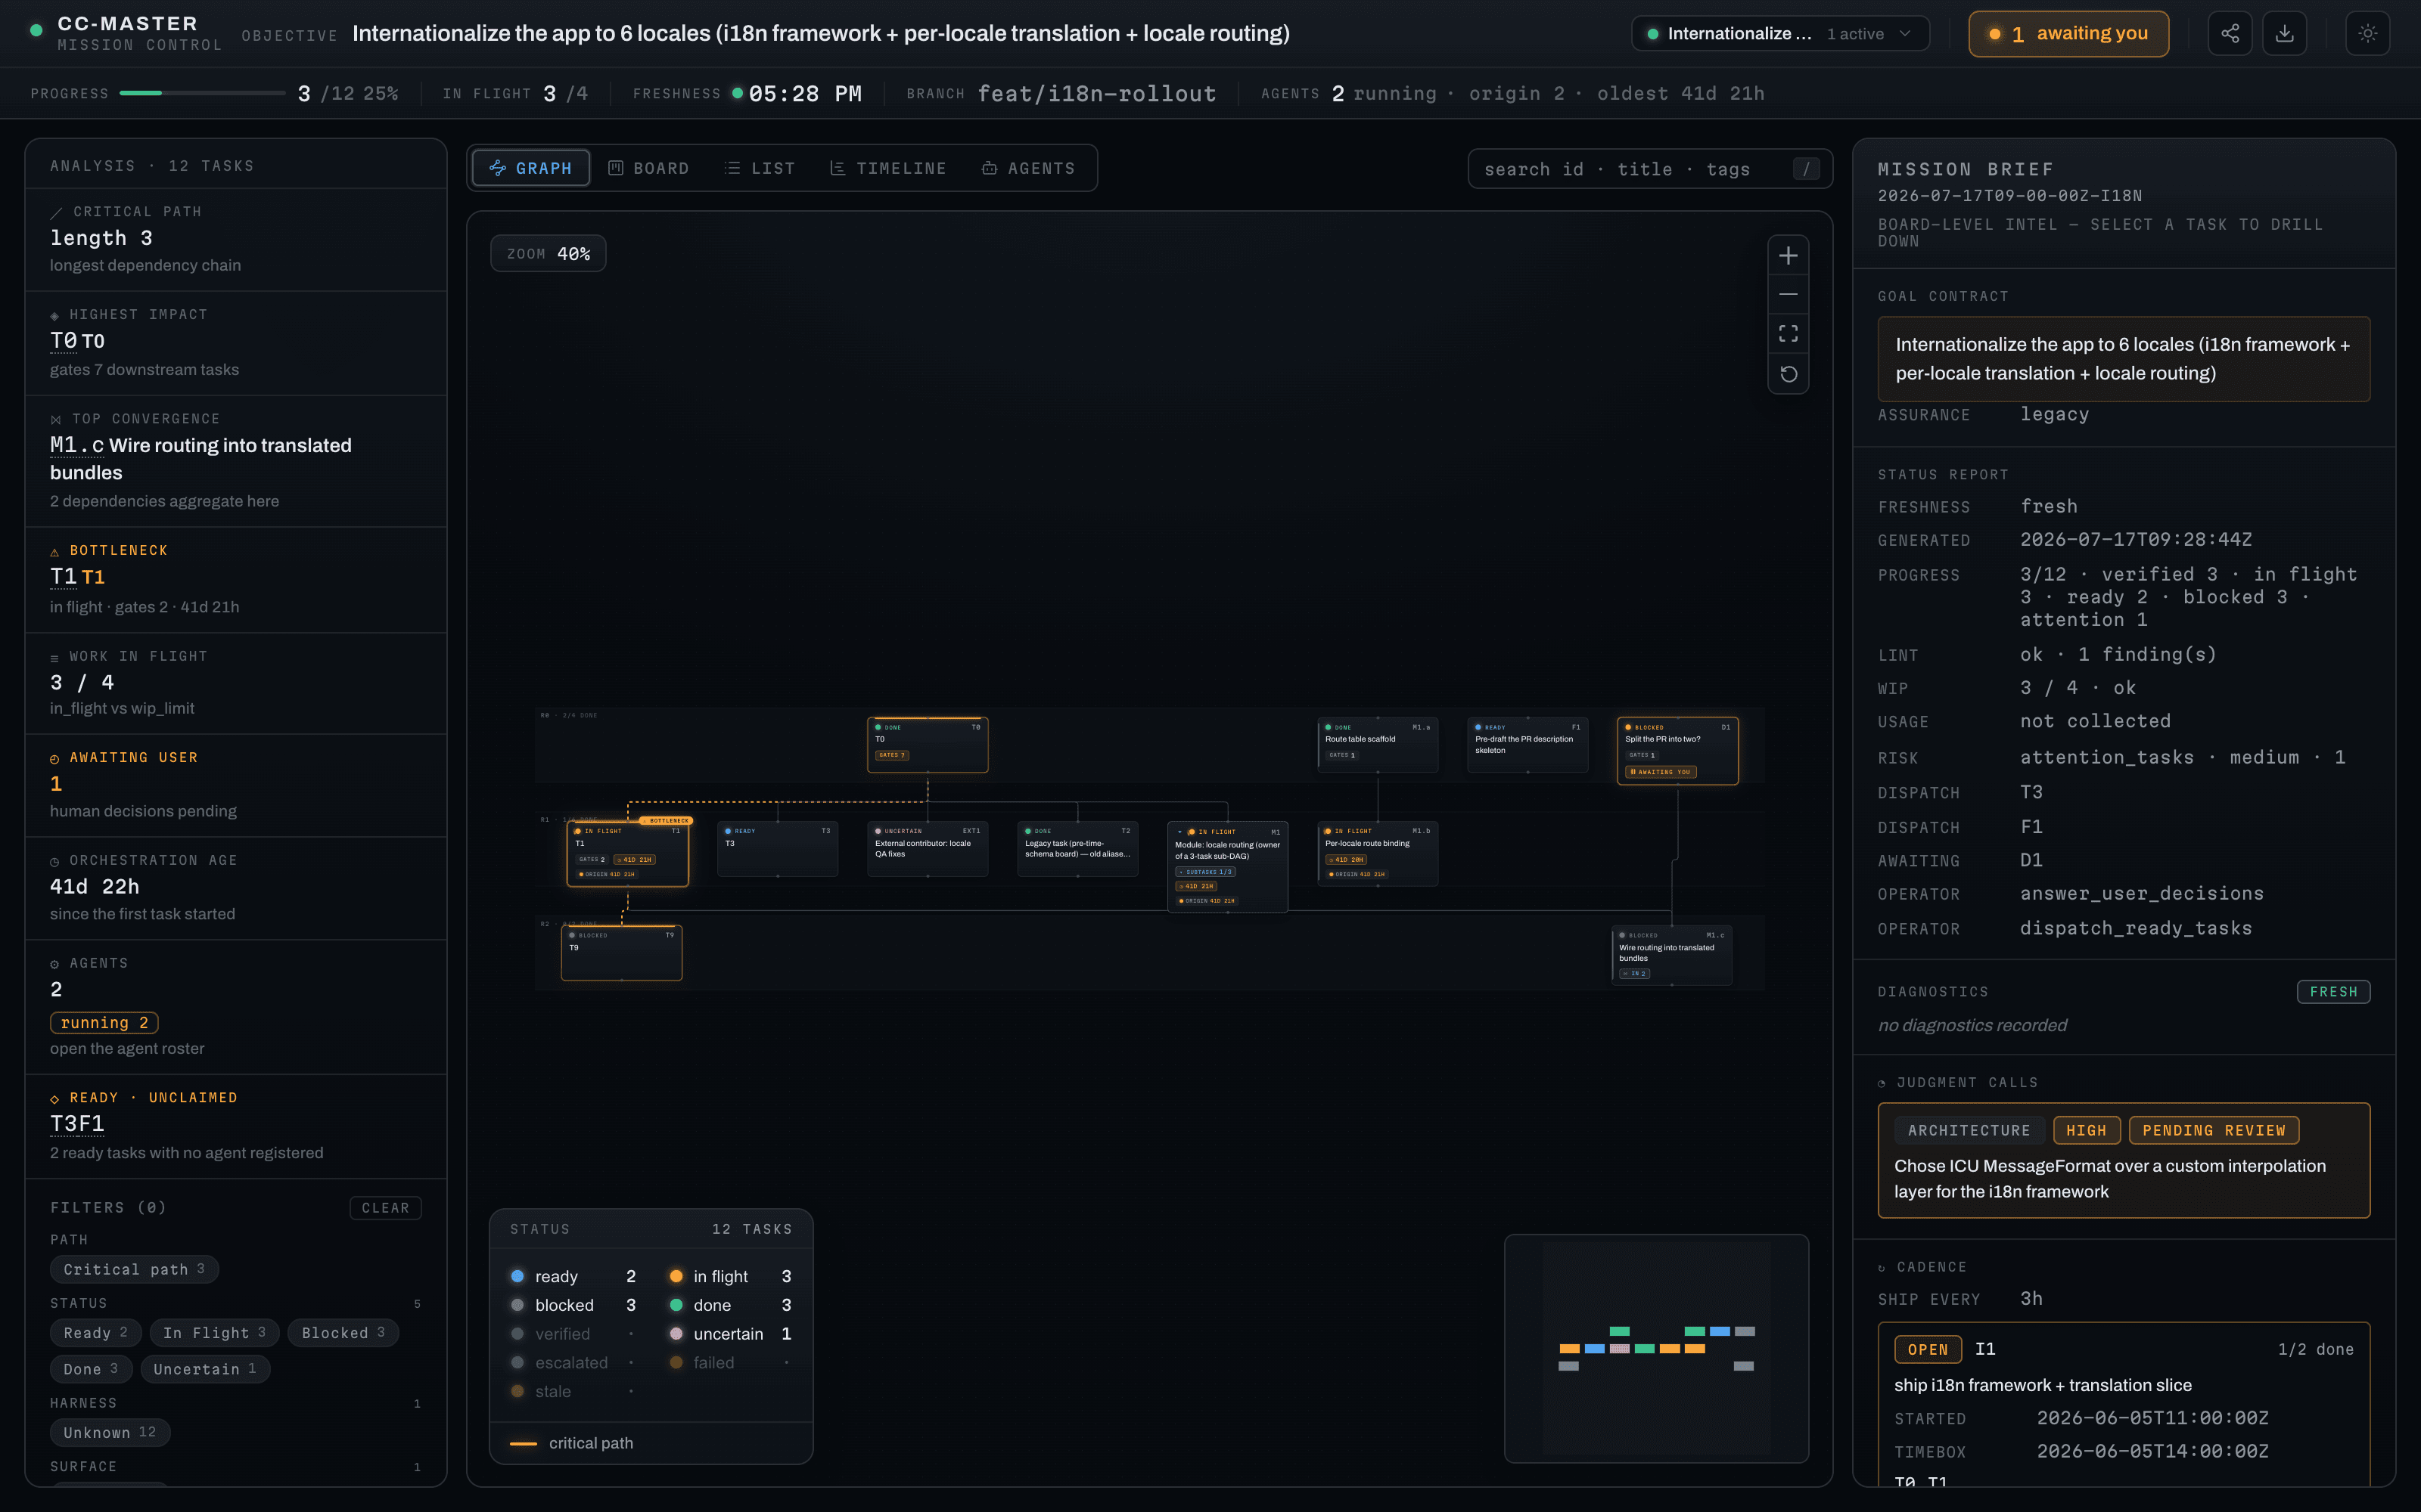Toggle the Ready status filter chip
The width and height of the screenshot is (2421, 1512).
click(x=95, y=1333)
